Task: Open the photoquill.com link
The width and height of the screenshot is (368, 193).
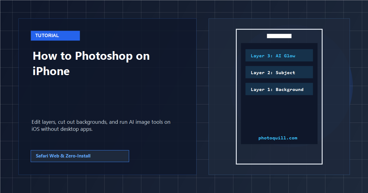Action: pyautogui.click(x=278, y=138)
